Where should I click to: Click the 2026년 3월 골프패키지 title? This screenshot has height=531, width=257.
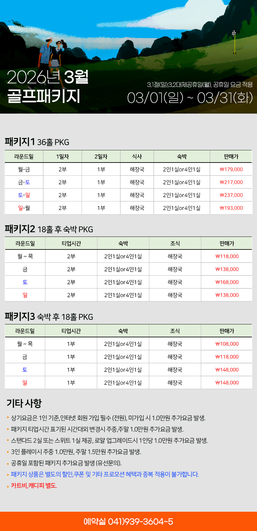coord(48,86)
